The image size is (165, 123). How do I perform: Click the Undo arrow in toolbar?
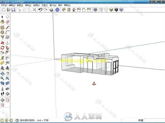pos(40,10)
